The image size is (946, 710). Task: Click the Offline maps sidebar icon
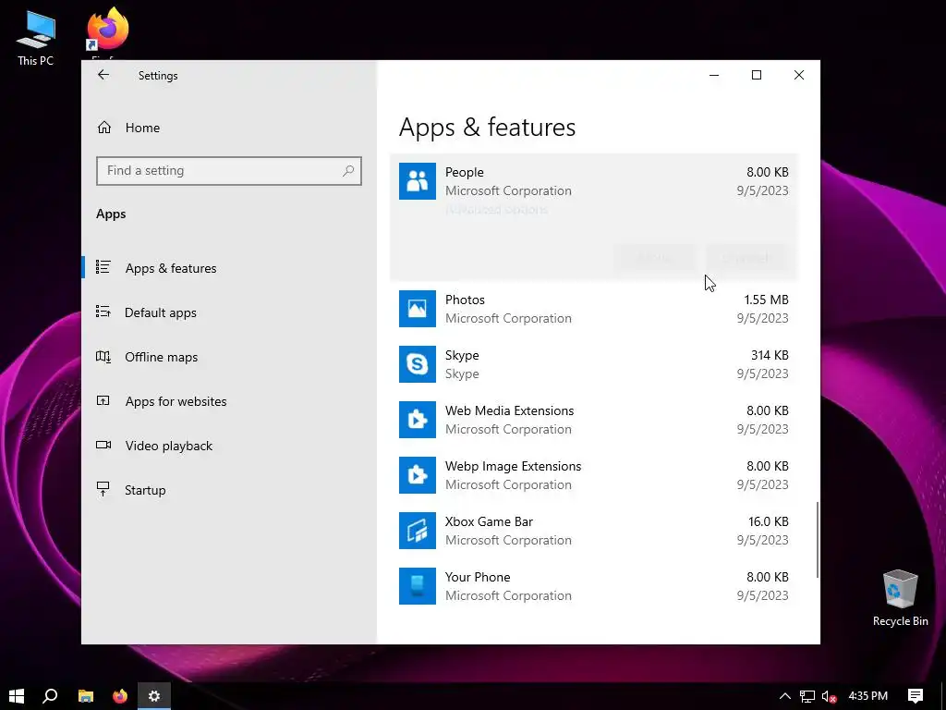103,356
